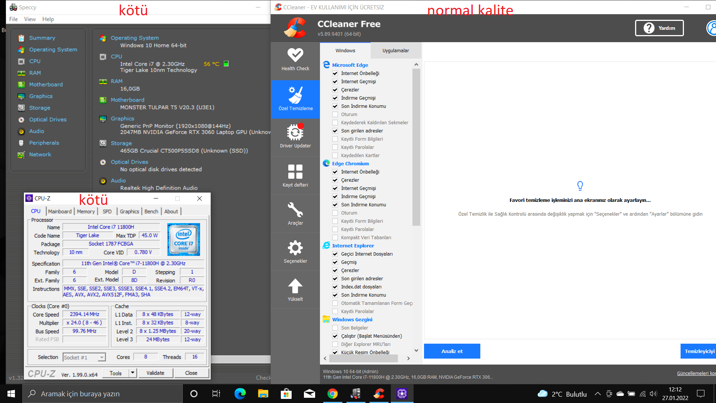Uncheck Microsoft Edge İnternet Önbelleği

point(335,74)
